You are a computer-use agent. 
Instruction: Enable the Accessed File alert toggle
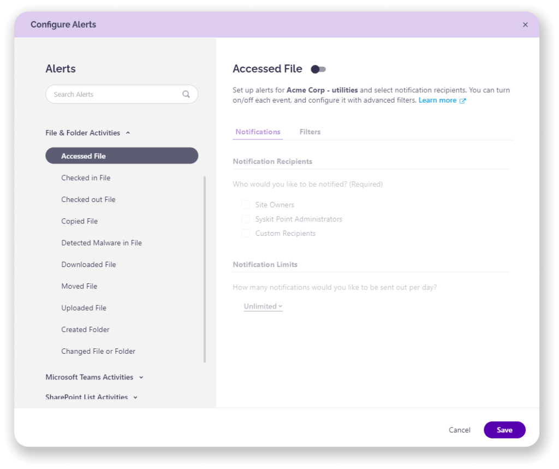pos(318,69)
